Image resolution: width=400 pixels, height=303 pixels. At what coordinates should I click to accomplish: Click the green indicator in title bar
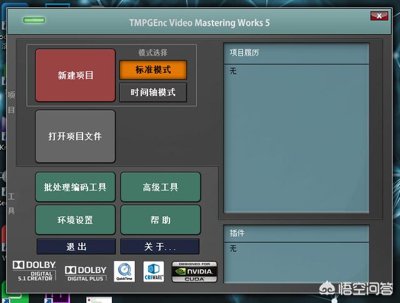tap(34, 20)
